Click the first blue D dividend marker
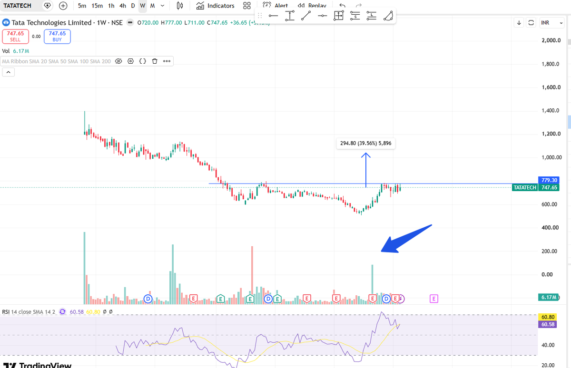 coord(148,299)
